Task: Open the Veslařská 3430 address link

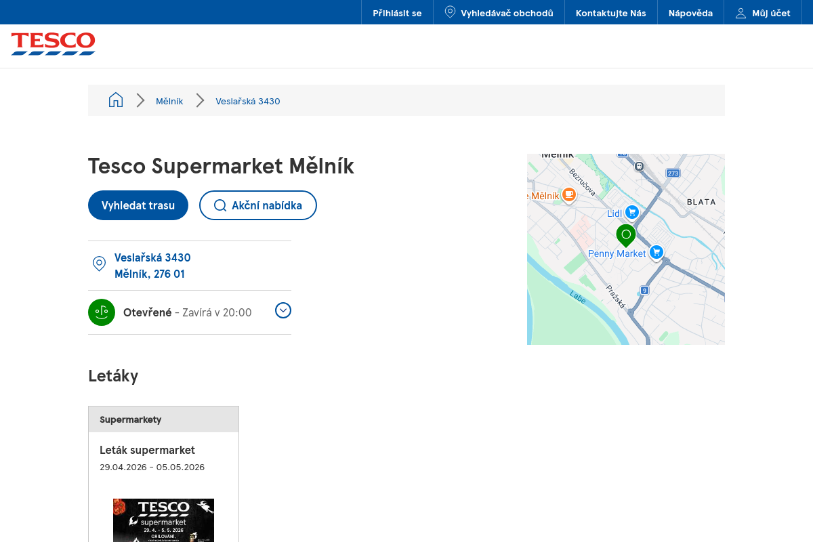Action: [152, 257]
